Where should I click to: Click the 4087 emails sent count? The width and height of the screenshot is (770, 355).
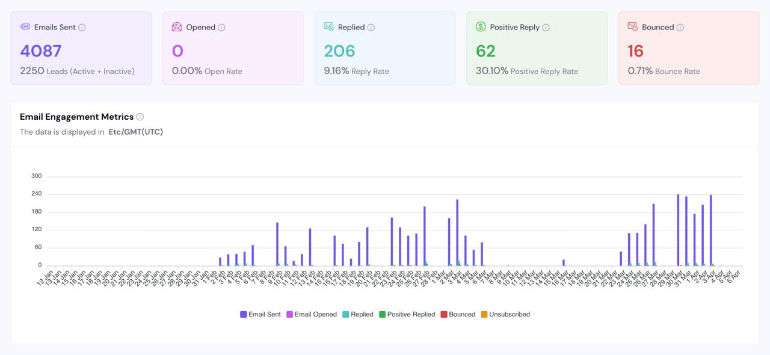pos(41,51)
